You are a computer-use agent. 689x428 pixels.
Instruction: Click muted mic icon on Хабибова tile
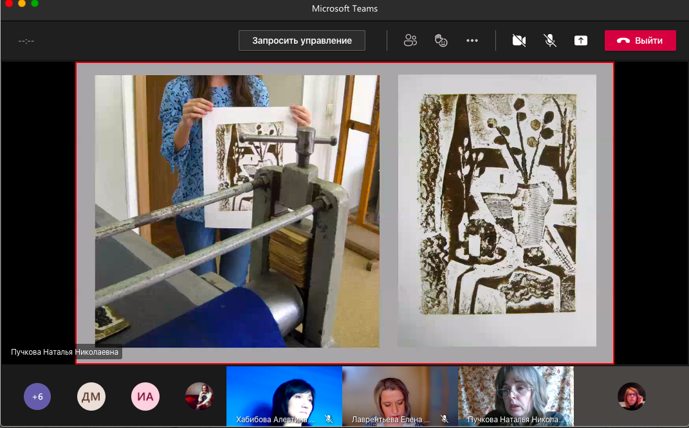pos(329,419)
